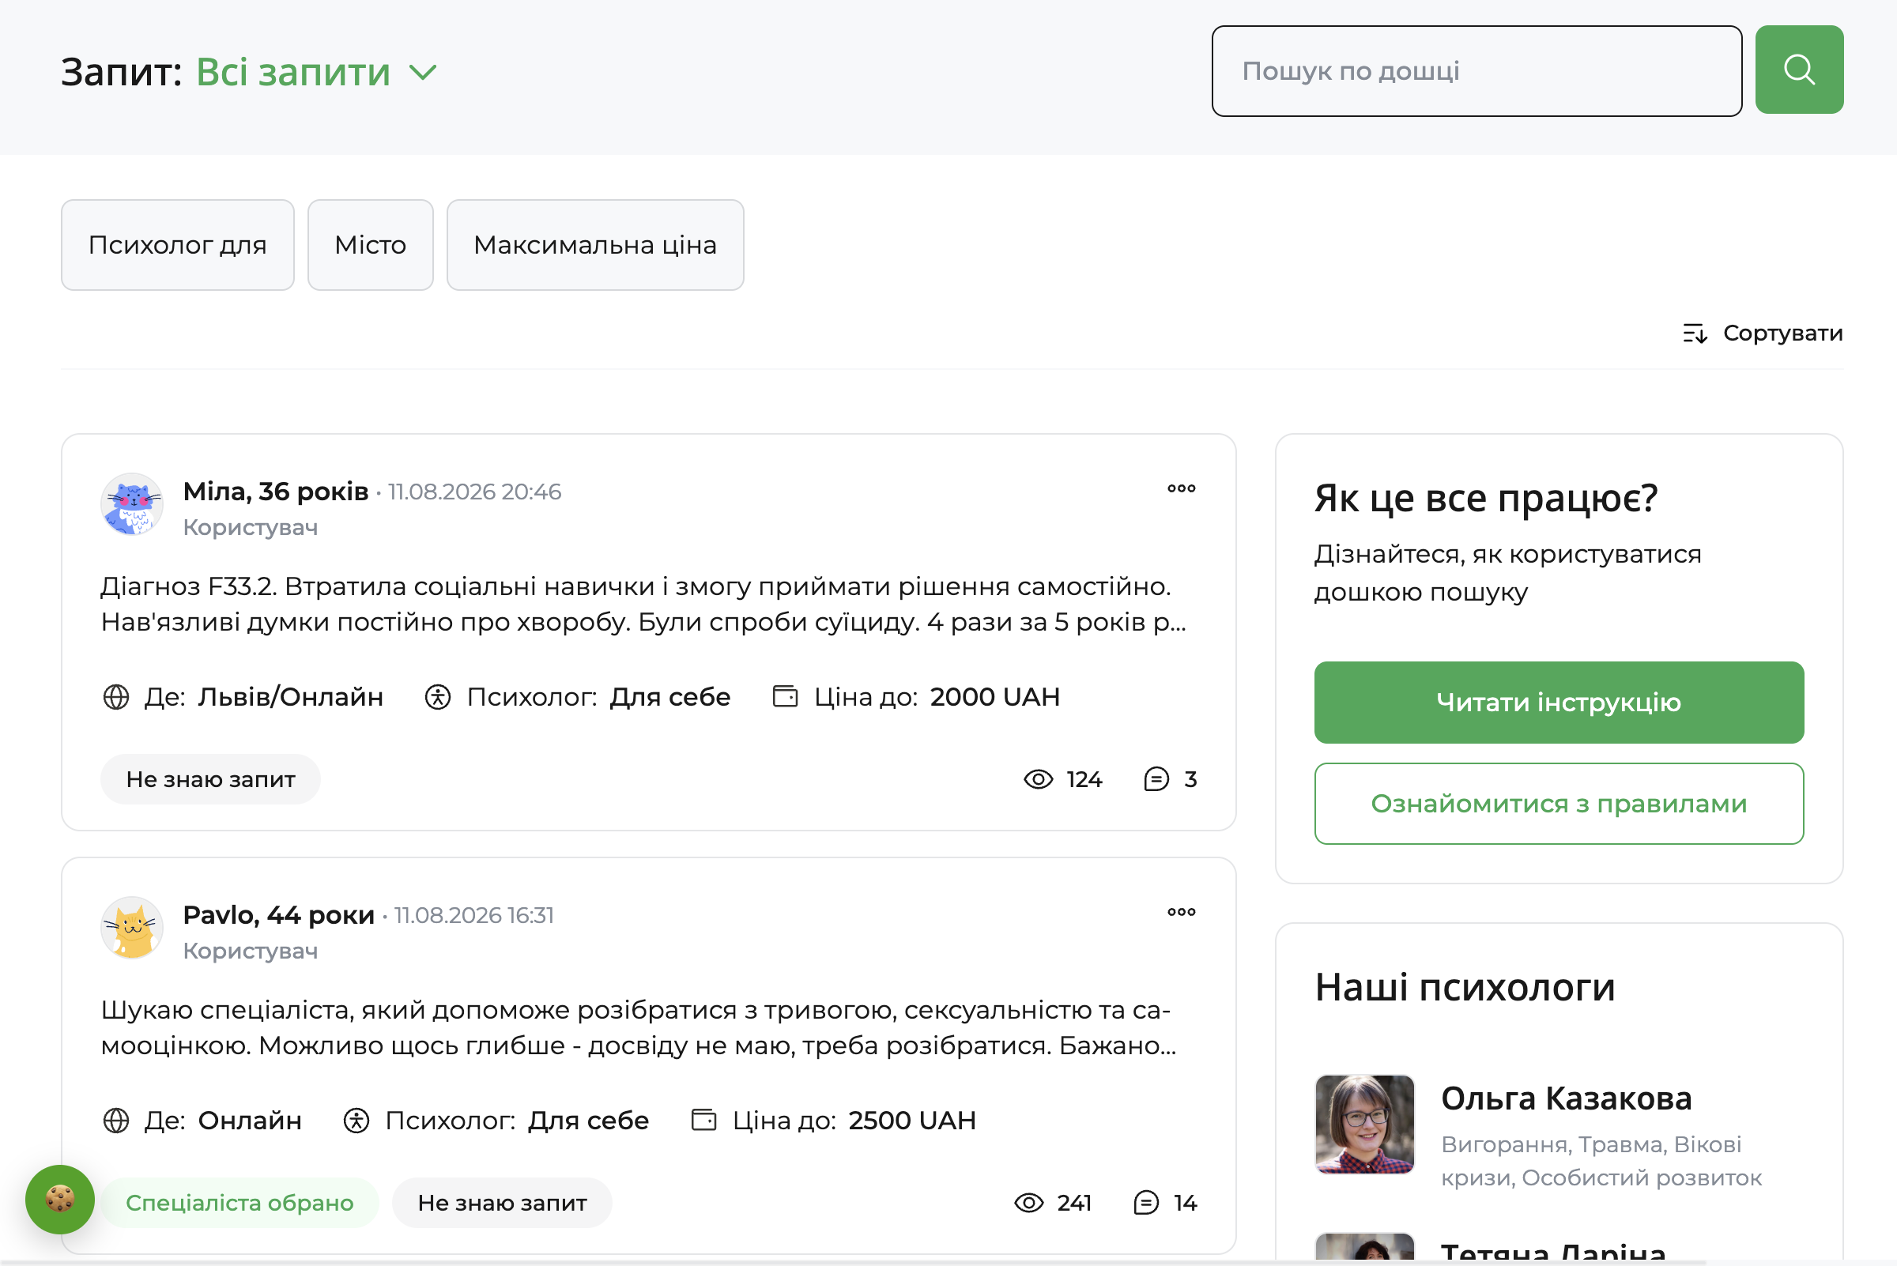Image resolution: width=1897 pixels, height=1266 pixels.
Task: Open user name Pavlo, 44 роки
Action: (x=278, y=915)
